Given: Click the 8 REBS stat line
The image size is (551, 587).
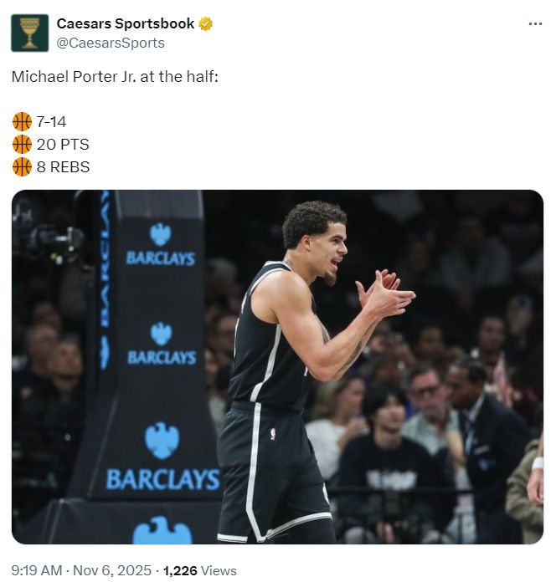Looking at the screenshot, I should (x=64, y=166).
